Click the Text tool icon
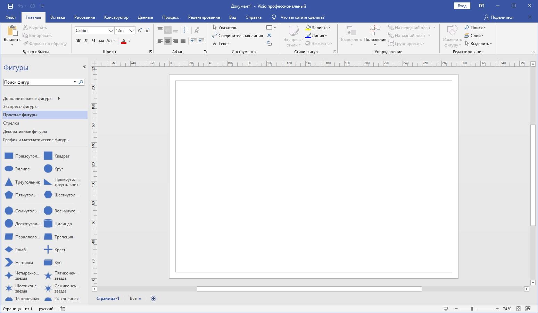Image resolution: width=538 pixels, height=313 pixels. 215,44
